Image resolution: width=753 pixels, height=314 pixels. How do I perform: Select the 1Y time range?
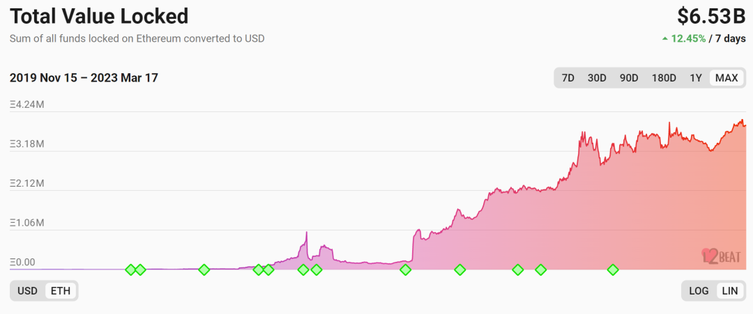click(696, 78)
